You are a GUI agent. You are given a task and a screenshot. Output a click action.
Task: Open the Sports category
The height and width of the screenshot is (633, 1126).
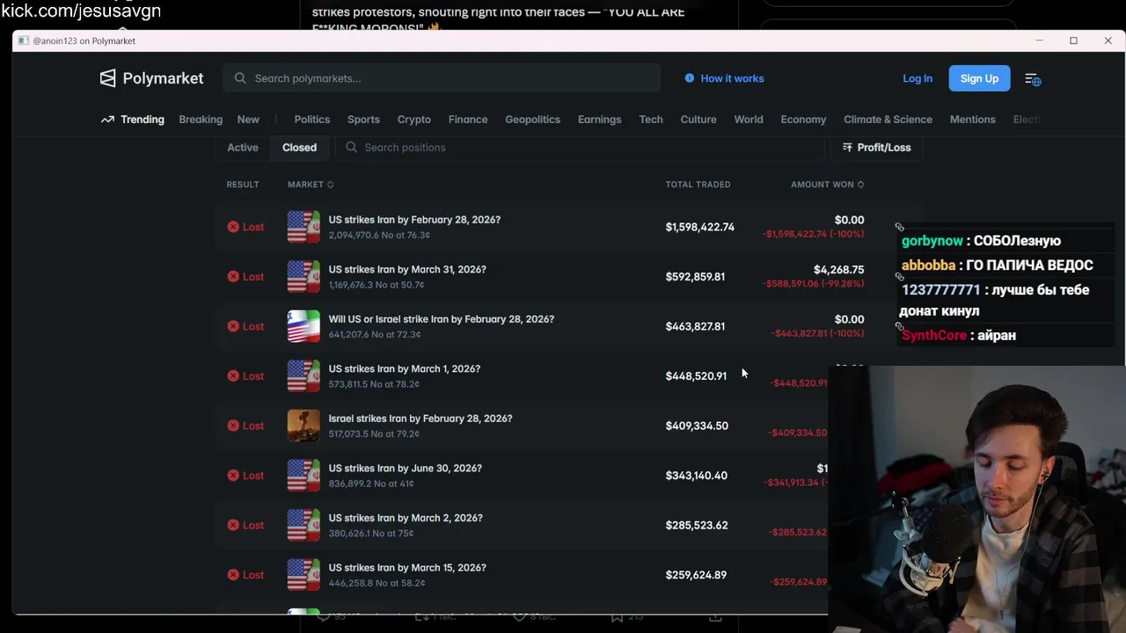pos(363,120)
